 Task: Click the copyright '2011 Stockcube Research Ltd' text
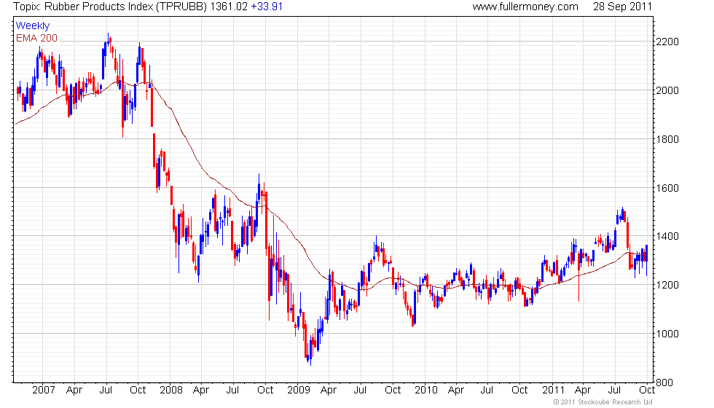tap(603, 402)
